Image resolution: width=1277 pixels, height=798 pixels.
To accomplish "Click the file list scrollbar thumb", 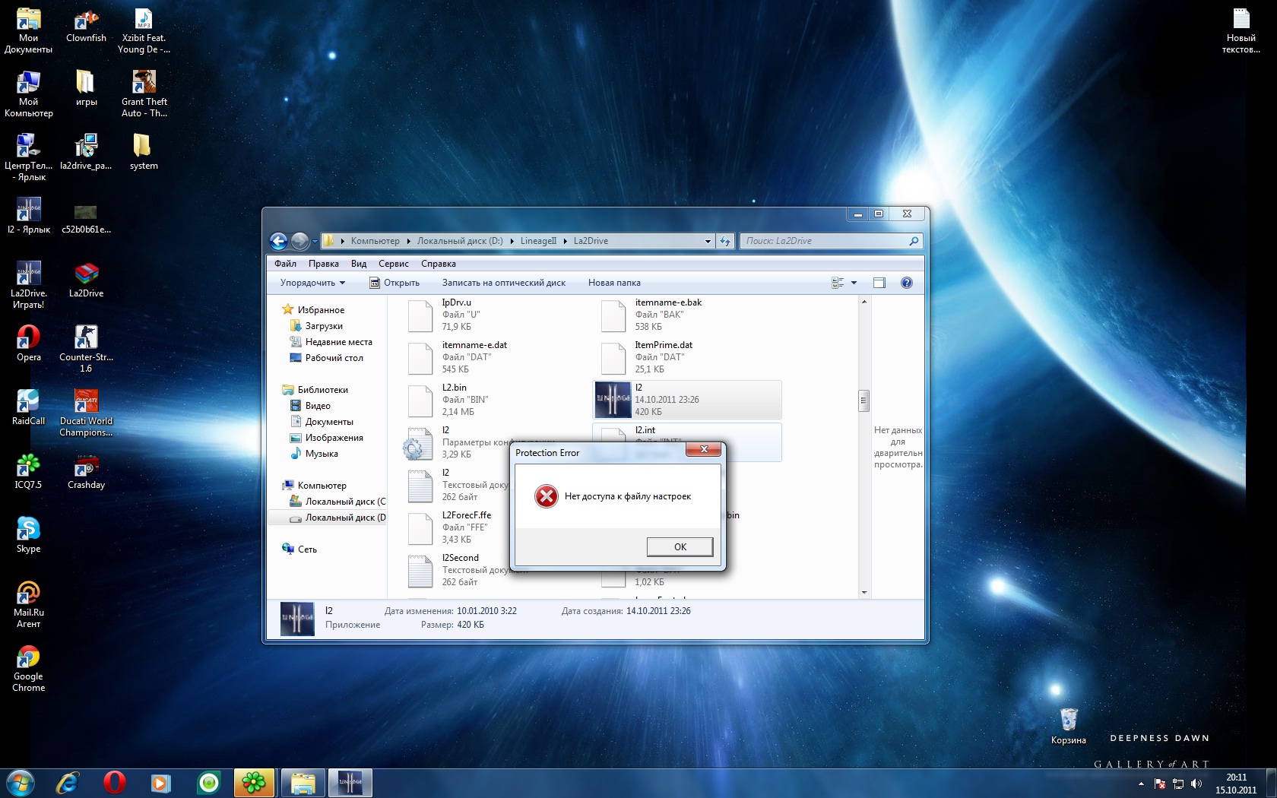I will click(863, 401).
